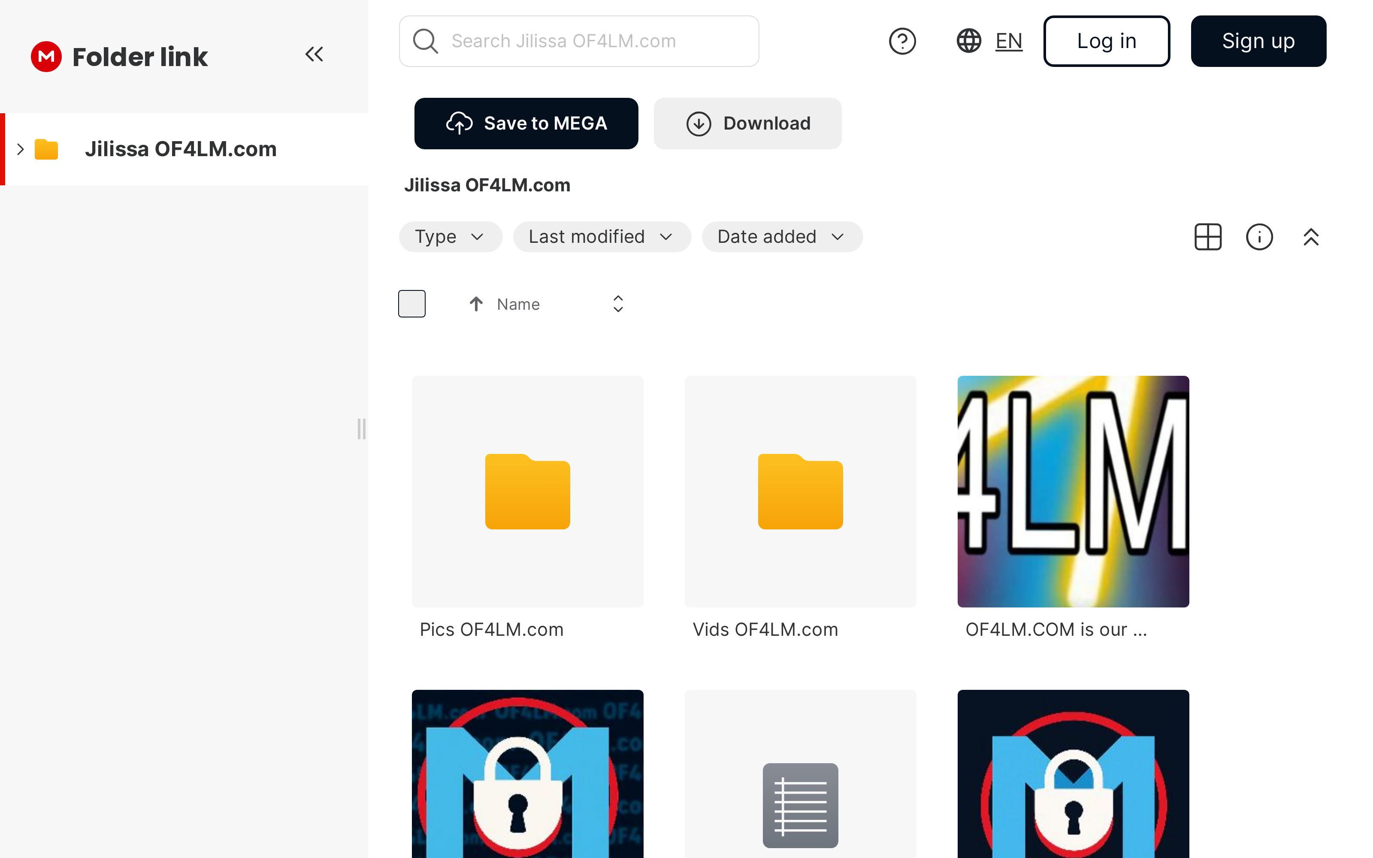Change language via the EN link
The width and height of the screenshot is (1373, 858).
(x=1009, y=41)
